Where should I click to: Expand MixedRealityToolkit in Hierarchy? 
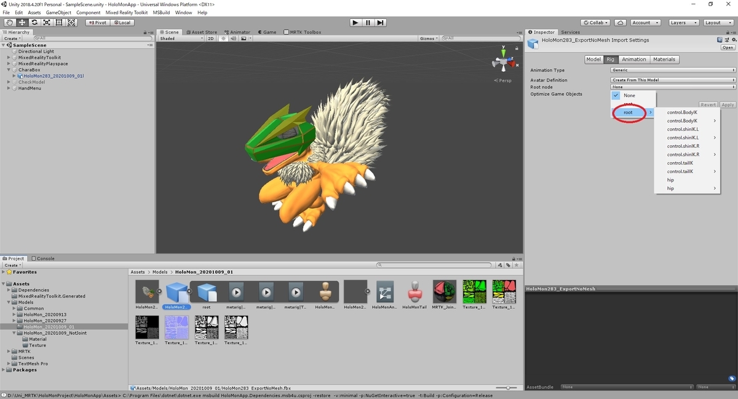[x=9, y=58]
